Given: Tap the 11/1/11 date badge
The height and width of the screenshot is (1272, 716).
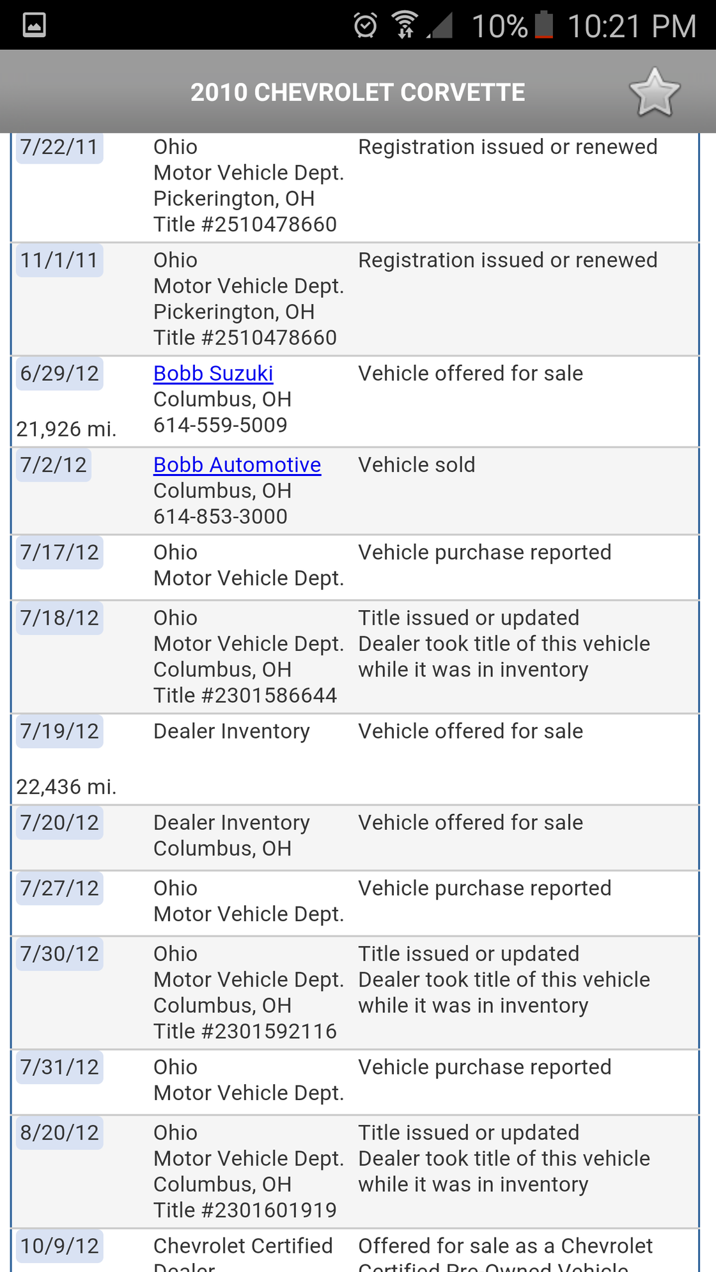Looking at the screenshot, I should pyautogui.click(x=59, y=260).
